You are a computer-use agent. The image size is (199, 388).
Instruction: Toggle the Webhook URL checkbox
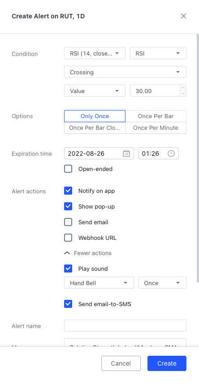[x=68, y=238]
